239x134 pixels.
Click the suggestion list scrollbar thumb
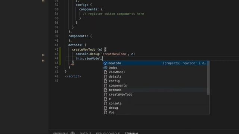pyautogui.click(x=208, y=78)
